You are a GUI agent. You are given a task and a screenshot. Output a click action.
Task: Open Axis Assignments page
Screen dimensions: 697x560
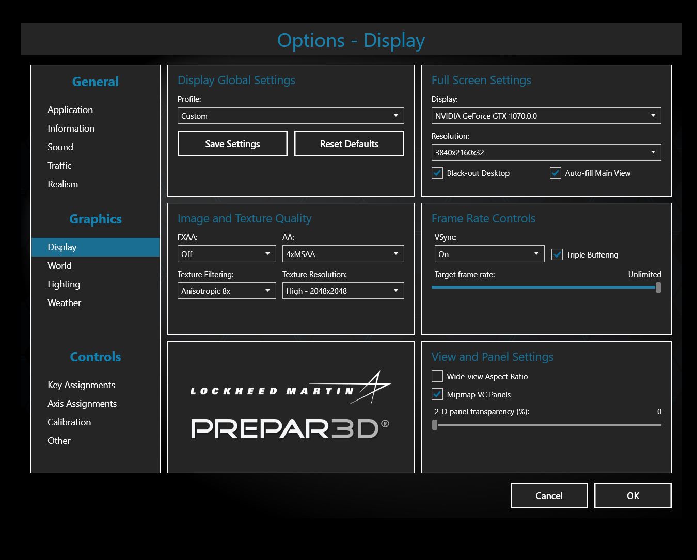[x=82, y=404]
